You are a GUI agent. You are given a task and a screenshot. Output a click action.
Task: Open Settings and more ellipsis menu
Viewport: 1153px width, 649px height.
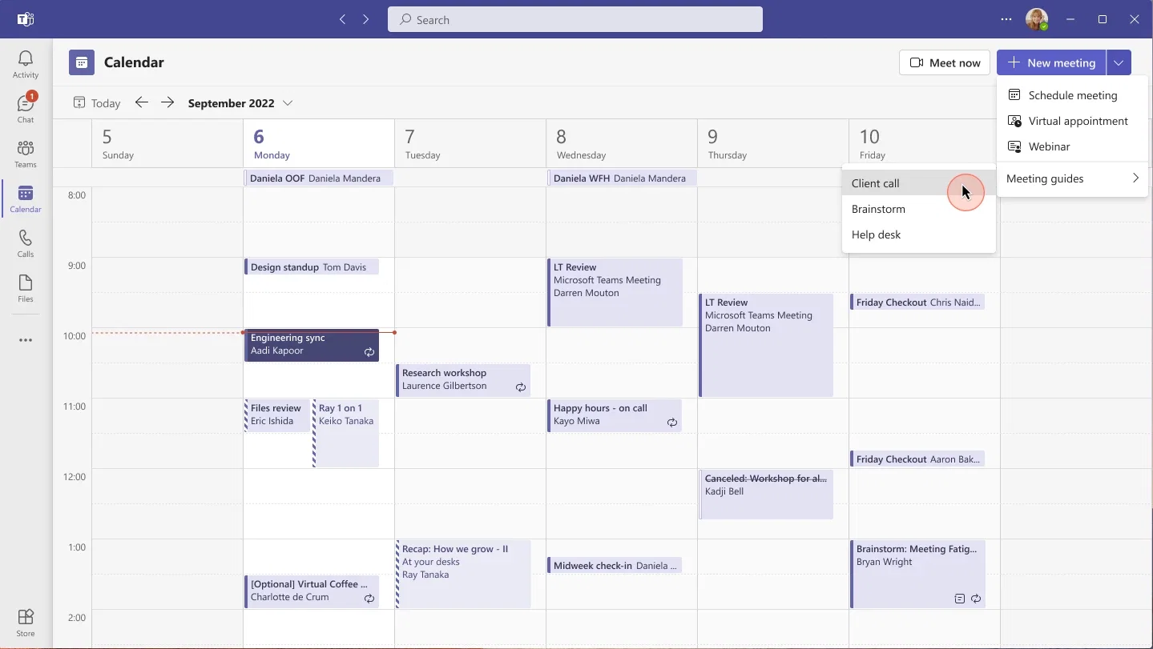(1006, 19)
